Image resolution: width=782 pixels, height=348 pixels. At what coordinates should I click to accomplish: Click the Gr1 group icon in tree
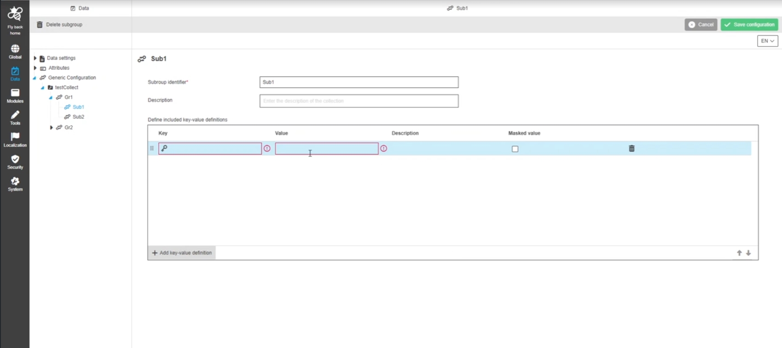59,97
